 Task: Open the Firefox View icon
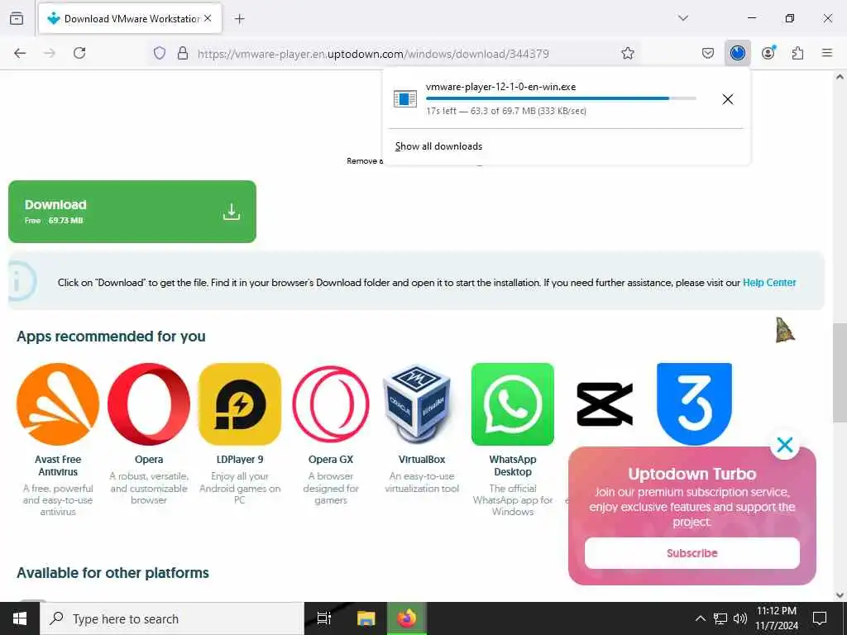click(17, 18)
